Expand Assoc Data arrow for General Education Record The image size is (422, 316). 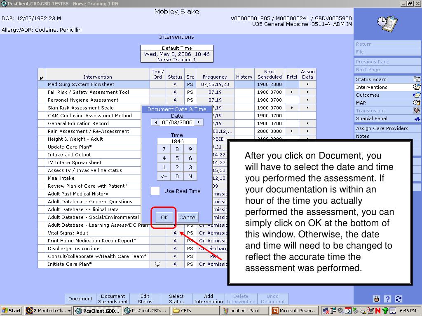tap(307, 123)
